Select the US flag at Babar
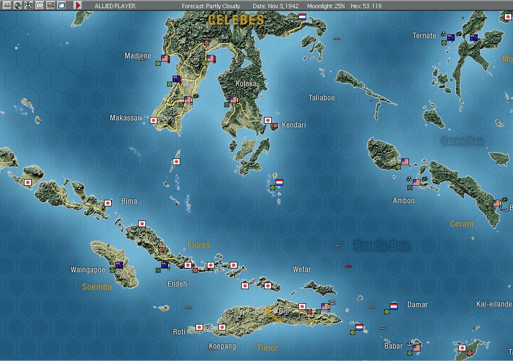The width and height of the screenshot is (513, 361). (x=417, y=347)
